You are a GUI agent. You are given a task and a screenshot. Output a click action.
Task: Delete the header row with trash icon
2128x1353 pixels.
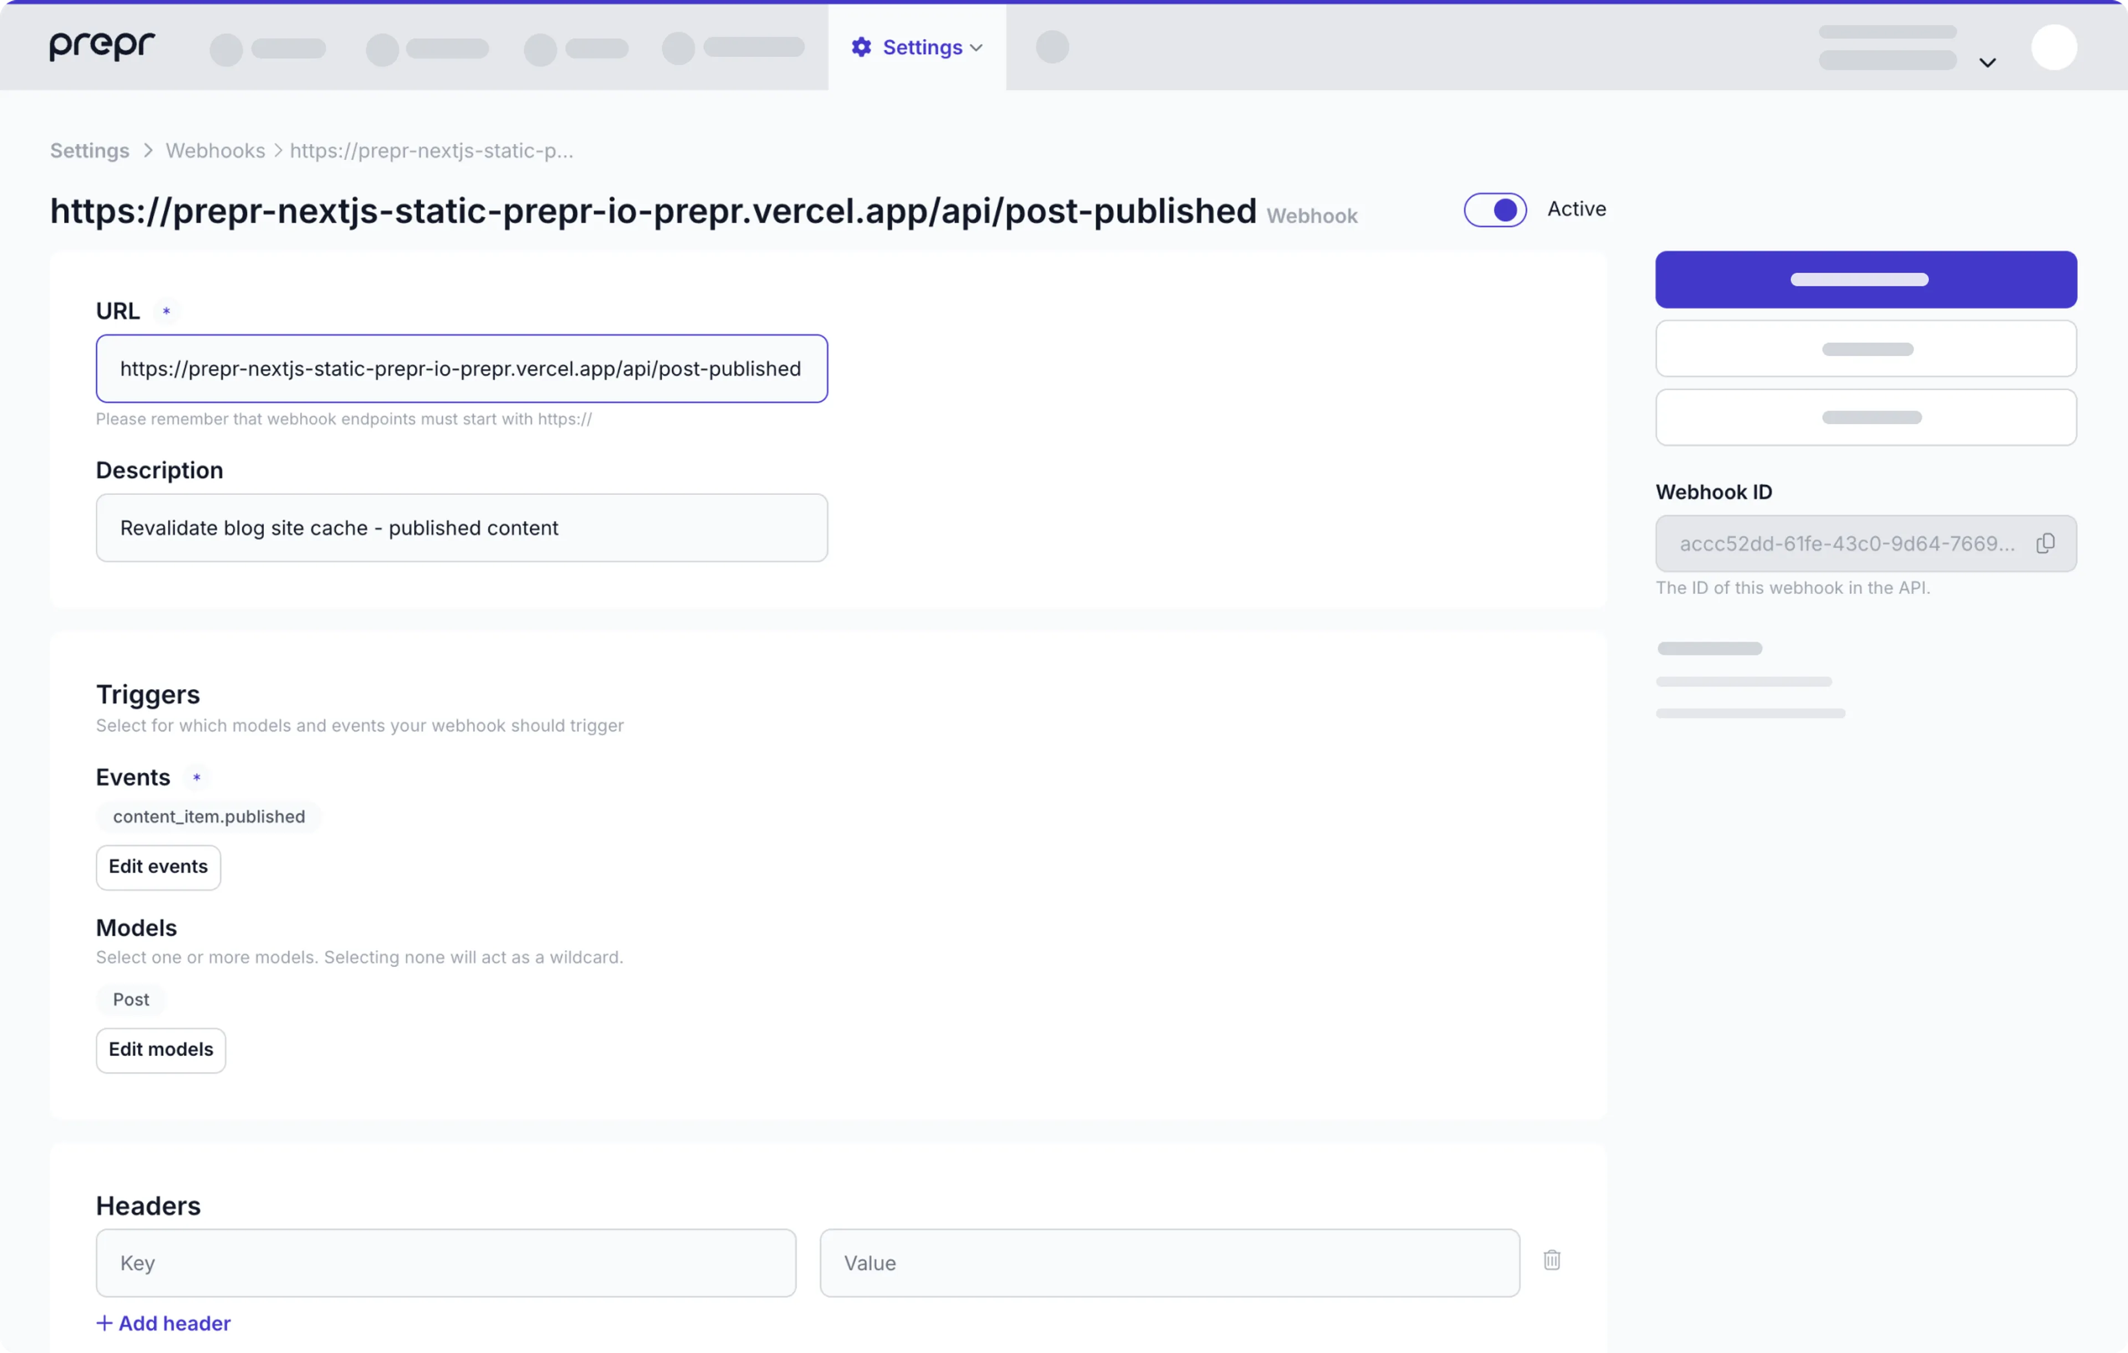[x=1552, y=1260]
